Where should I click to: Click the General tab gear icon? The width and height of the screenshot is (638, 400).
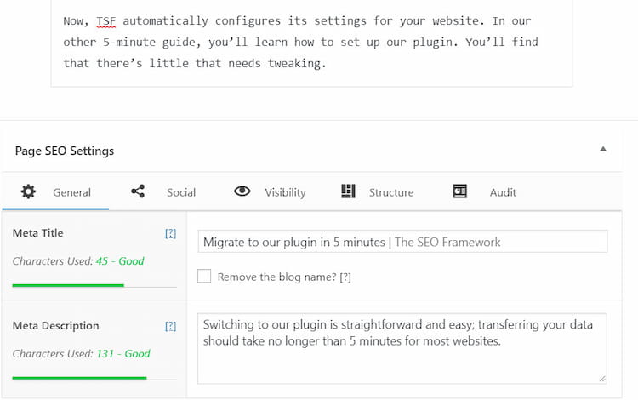point(28,191)
